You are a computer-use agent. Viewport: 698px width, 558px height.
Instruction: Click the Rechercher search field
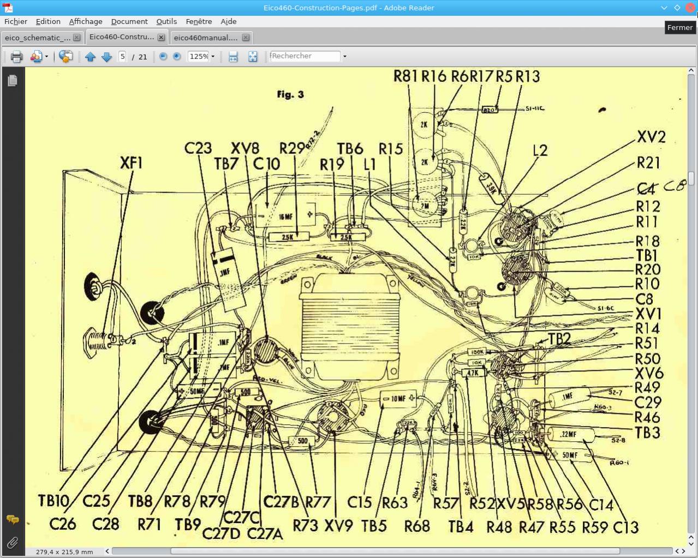pos(305,56)
